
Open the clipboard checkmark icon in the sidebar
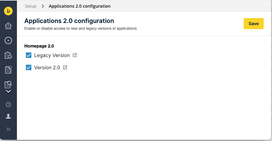click(8, 55)
